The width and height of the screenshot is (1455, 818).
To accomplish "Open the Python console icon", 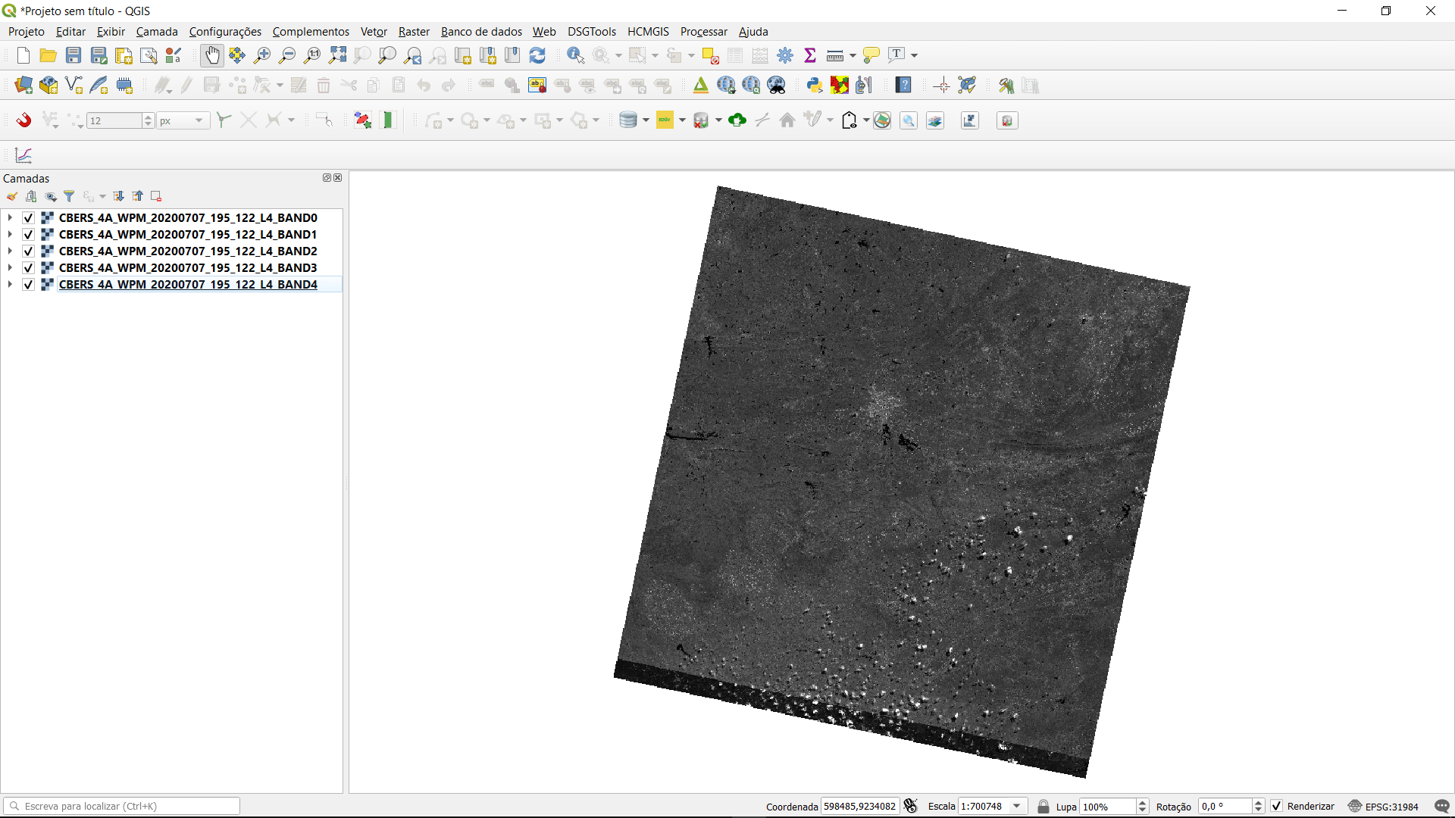I will pyautogui.click(x=815, y=85).
